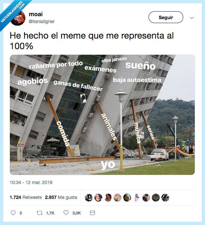Click the 1,7K retweet count

[50, 213]
